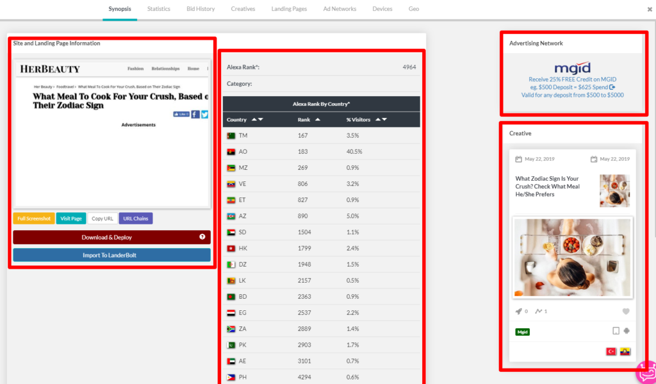Click the large bath tray creative image

573,256
